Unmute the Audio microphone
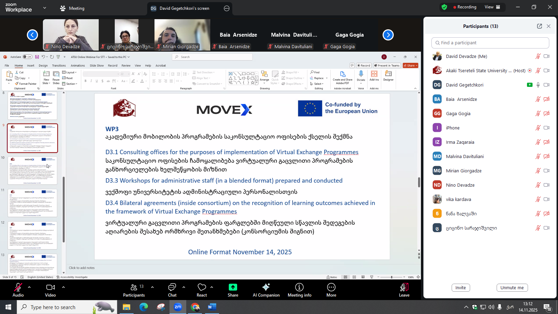The height and width of the screenshot is (314, 558). pyautogui.click(x=18, y=287)
